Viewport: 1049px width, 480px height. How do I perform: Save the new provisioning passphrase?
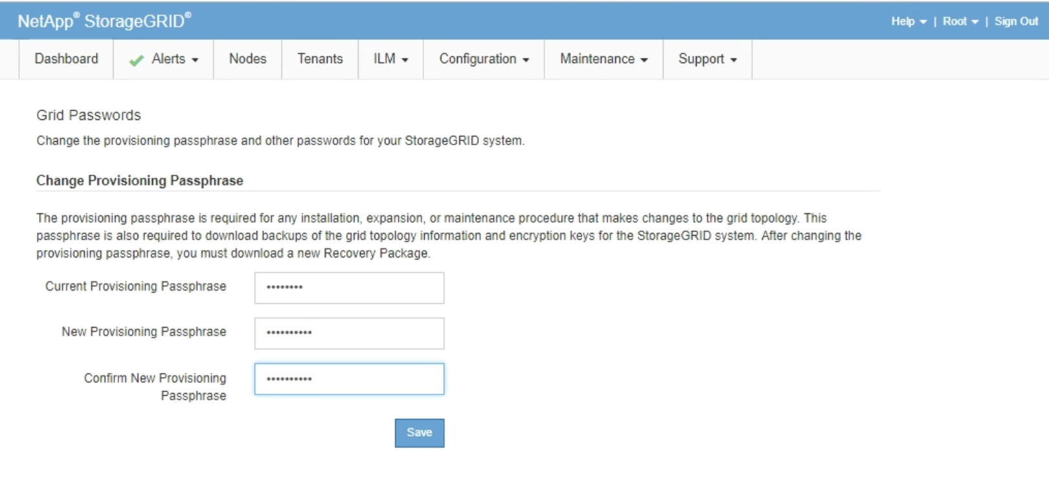tap(420, 433)
